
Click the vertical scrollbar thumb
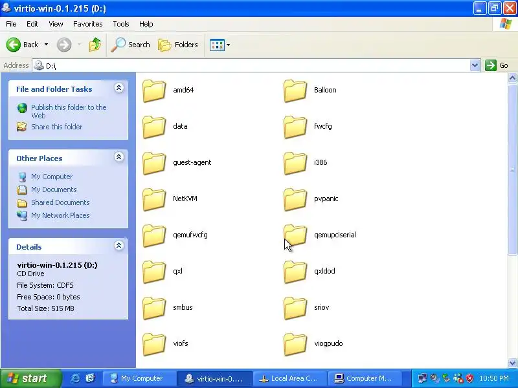tap(512, 169)
